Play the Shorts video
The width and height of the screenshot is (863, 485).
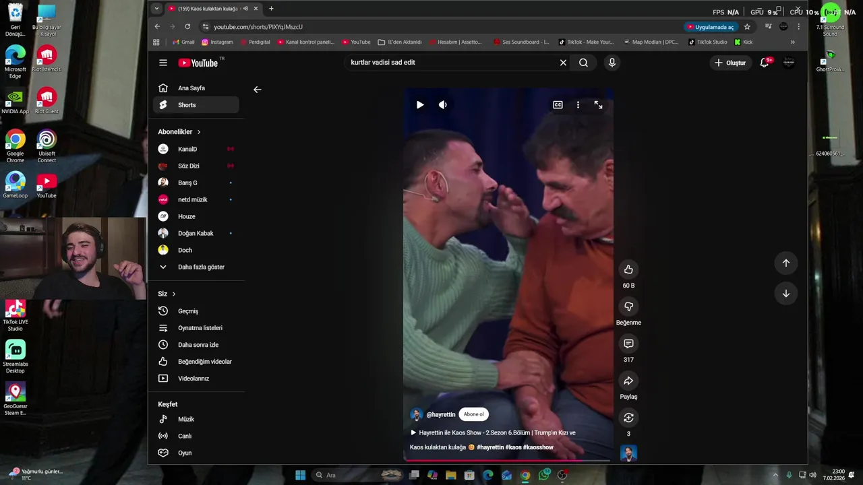[x=420, y=105]
